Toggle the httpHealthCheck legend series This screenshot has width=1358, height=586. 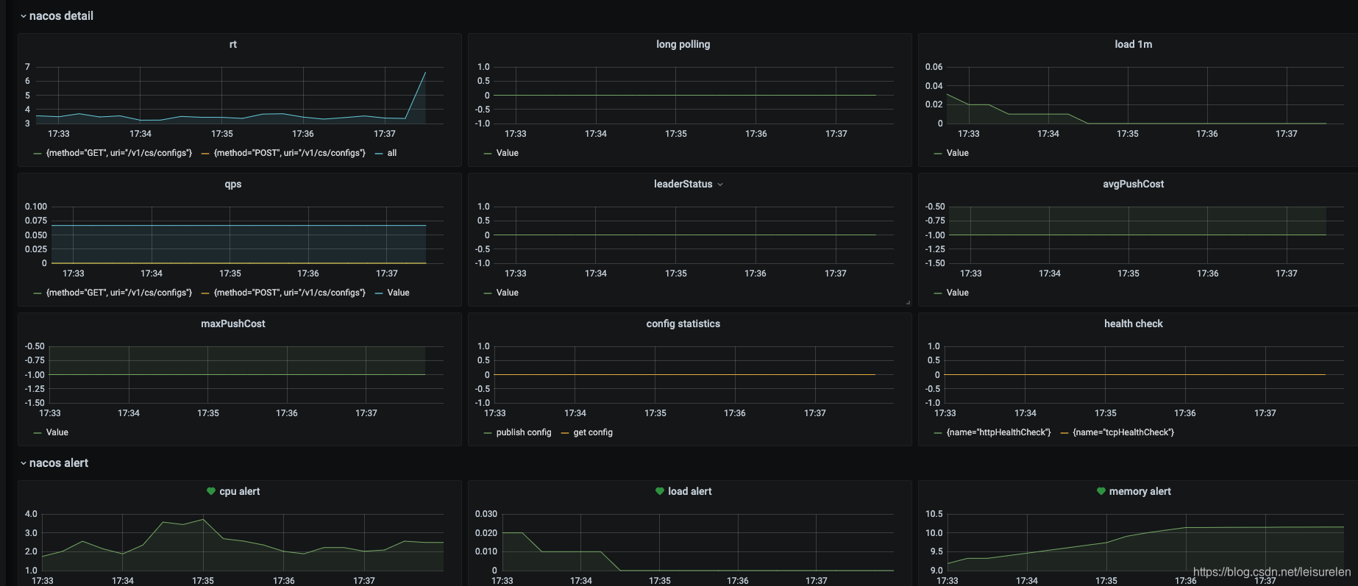[x=998, y=432]
